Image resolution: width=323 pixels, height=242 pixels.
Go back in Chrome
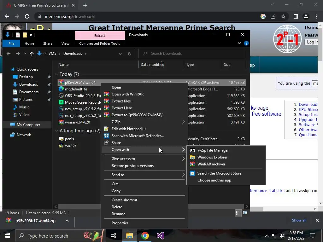click(7, 16)
